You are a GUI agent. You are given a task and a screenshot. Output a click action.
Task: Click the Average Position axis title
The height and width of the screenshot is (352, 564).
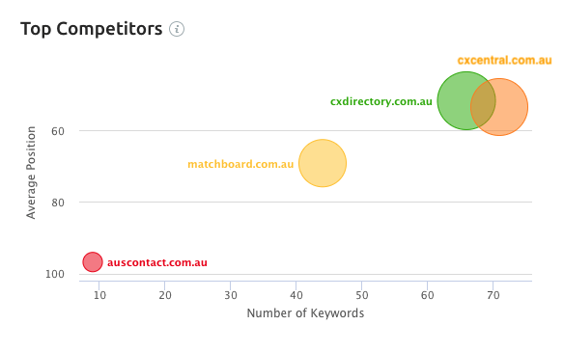31,173
